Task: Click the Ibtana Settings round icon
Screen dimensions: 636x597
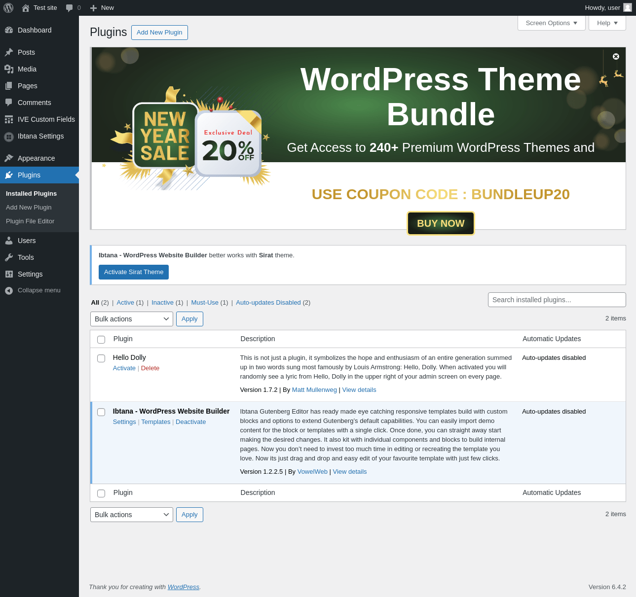Action: pyautogui.click(x=9, y=137)
